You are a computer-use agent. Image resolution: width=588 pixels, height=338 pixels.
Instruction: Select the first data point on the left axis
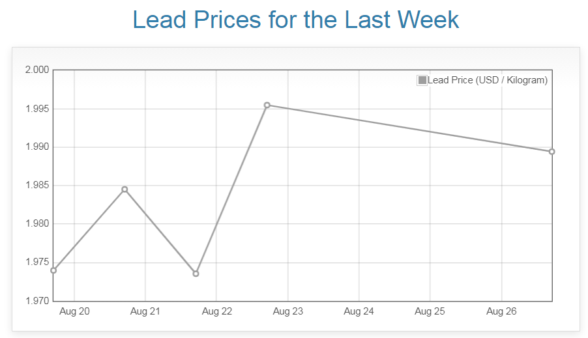point(53,270)
